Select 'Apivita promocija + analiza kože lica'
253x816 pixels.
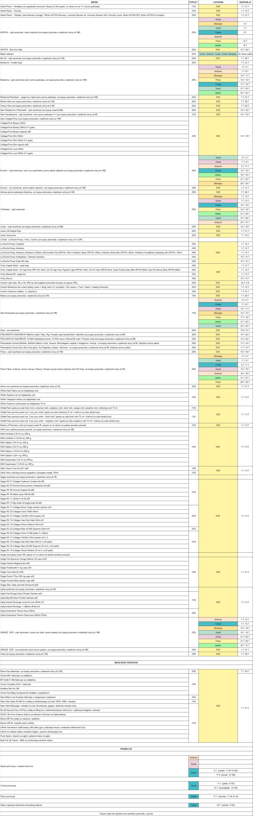click(94, 766)
